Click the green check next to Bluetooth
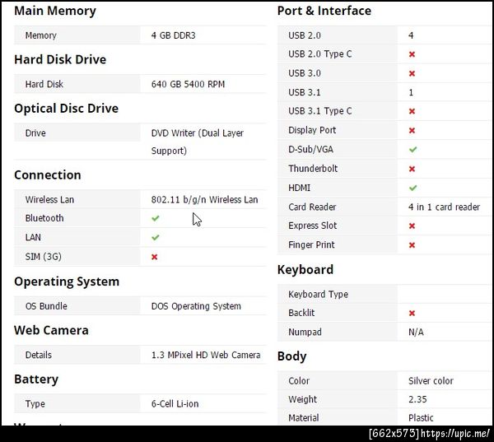 (x=155, y=218)
